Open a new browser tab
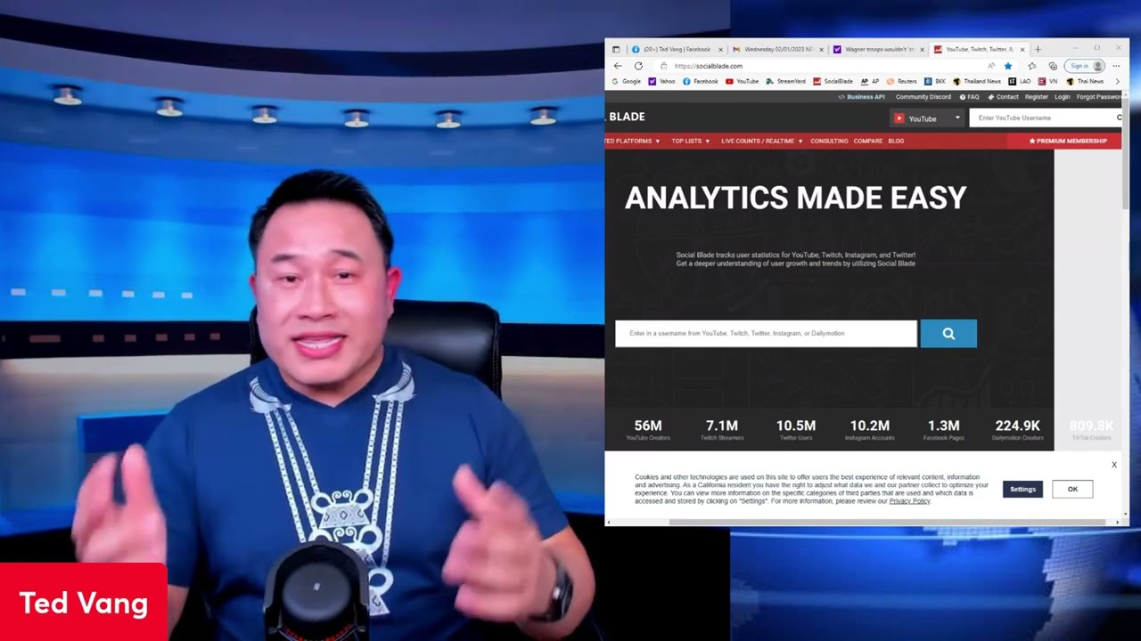This screenshot has width=1141, height=641. 1038,50
